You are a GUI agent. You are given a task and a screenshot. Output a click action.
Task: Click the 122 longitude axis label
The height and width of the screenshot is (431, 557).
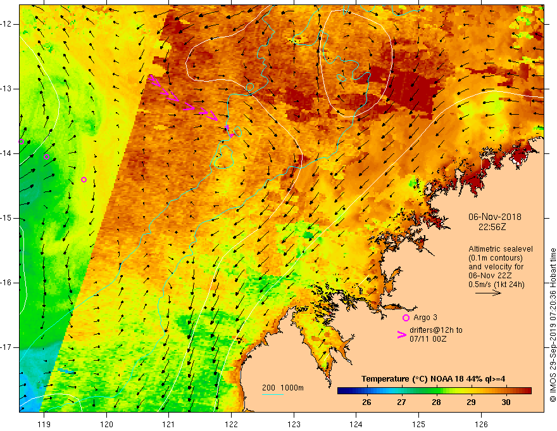[231, 424]
